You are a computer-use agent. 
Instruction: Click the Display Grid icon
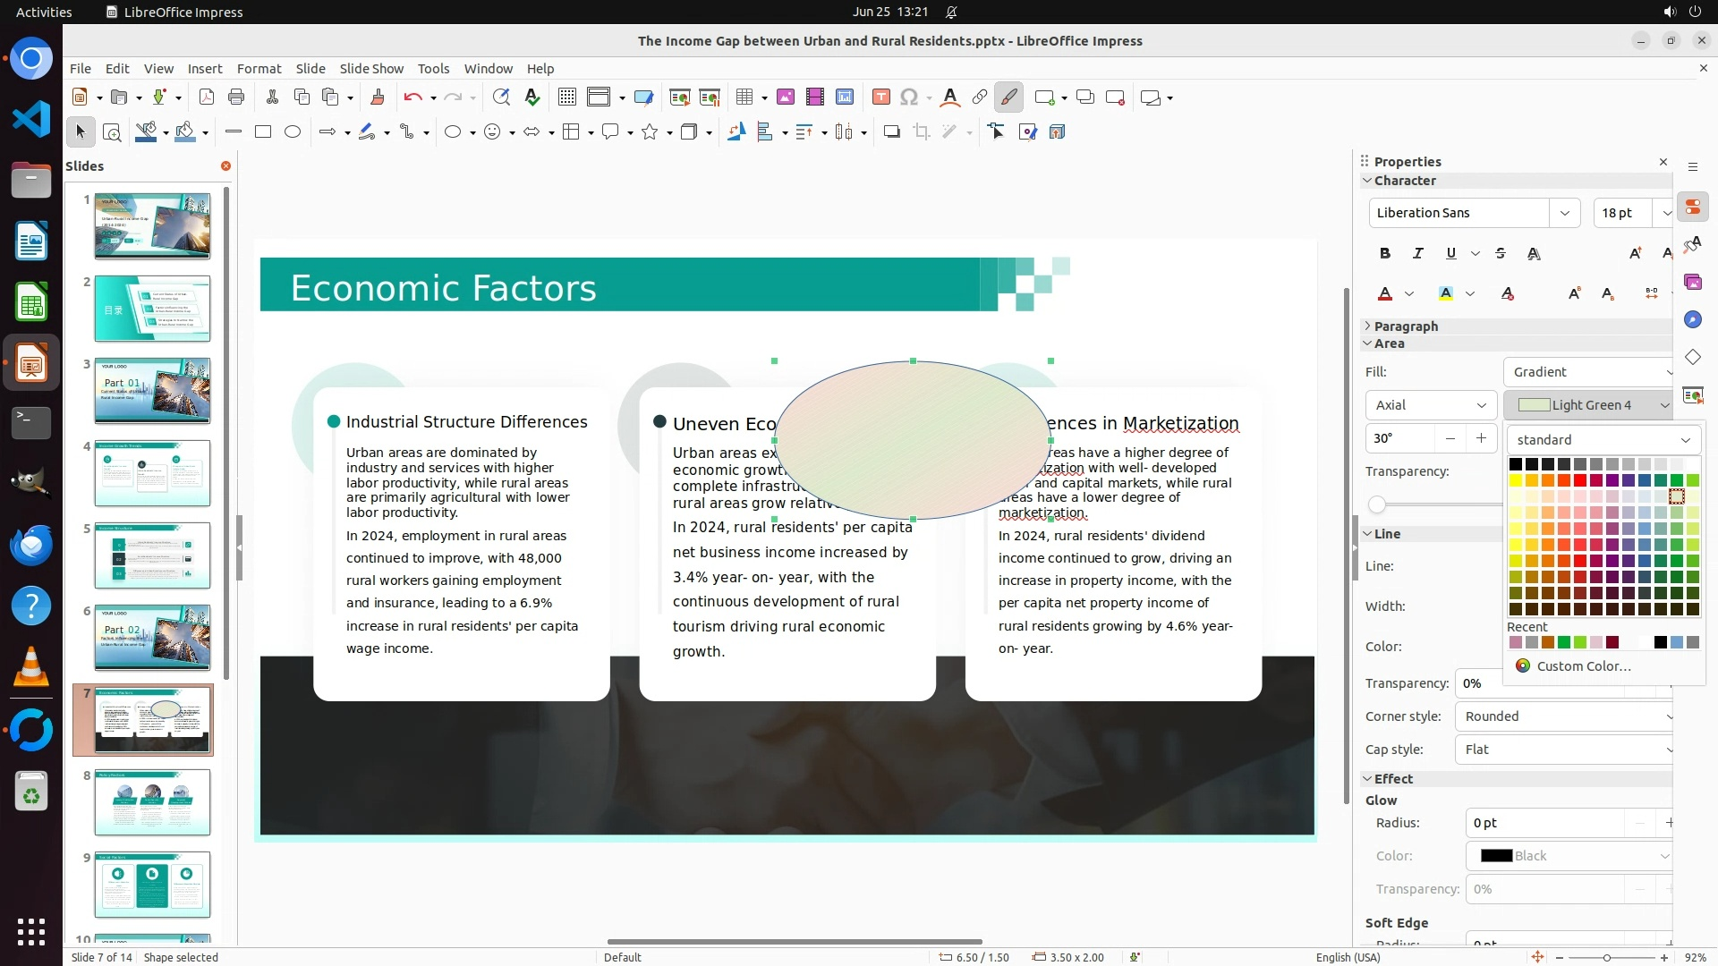click(x=566, y=97)
